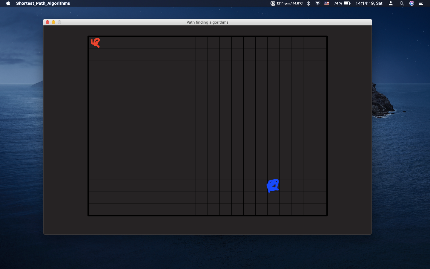Open the Shortest_Path_Algorithms application menu
The image size is (430, 269).
(x=43, y=3)
